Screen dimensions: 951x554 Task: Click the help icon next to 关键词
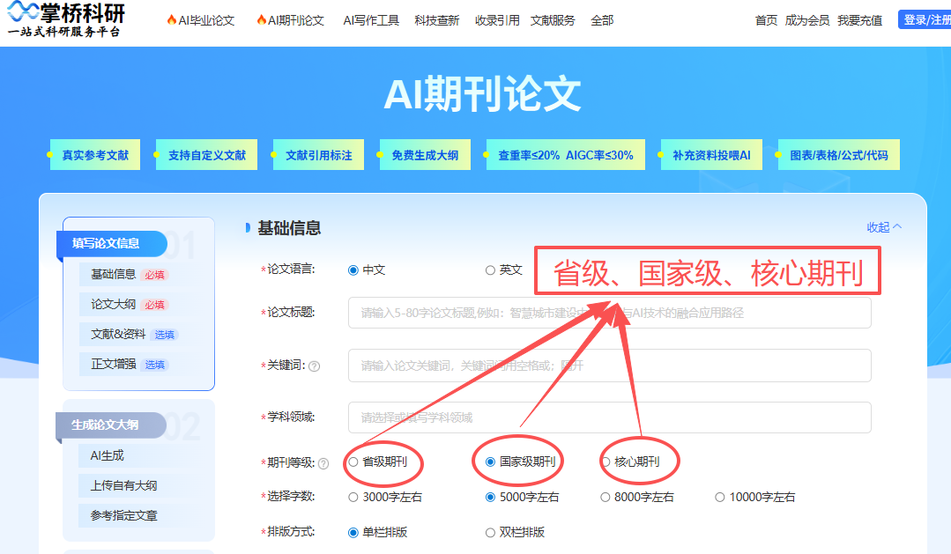click(x=314, y=366)
